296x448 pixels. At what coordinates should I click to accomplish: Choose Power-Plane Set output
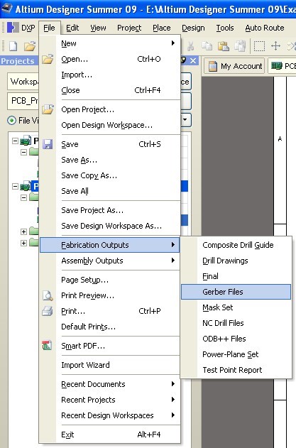click(236, 354)
